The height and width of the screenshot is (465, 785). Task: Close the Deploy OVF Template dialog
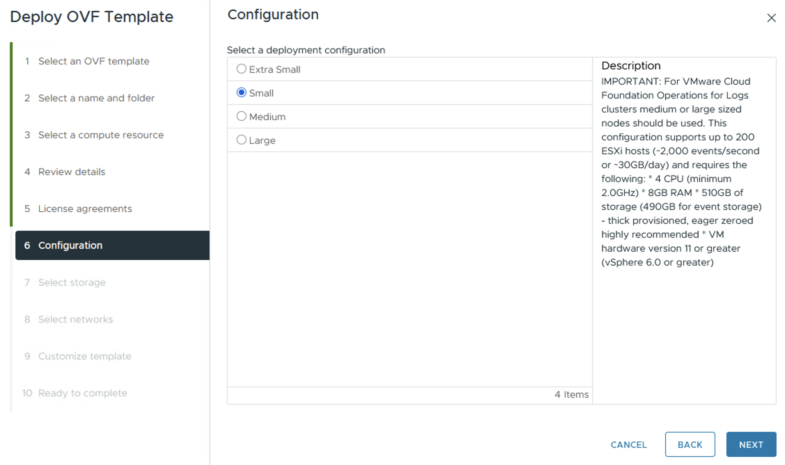click(771, 18)
